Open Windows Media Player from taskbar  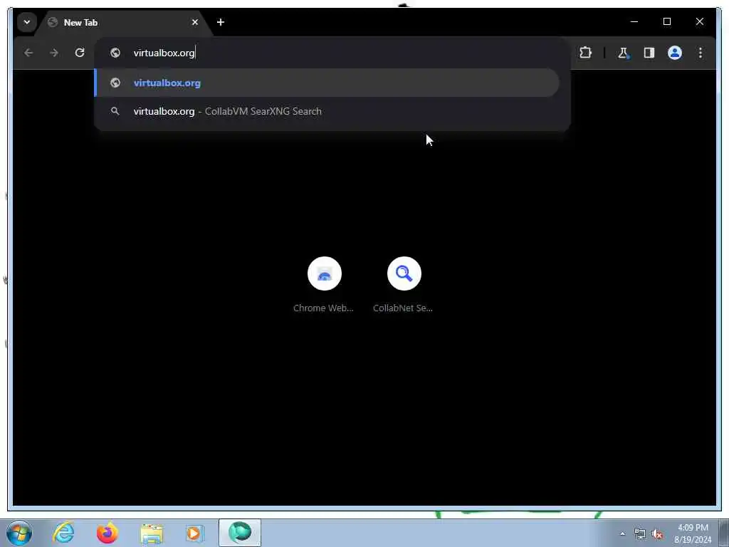195,533
